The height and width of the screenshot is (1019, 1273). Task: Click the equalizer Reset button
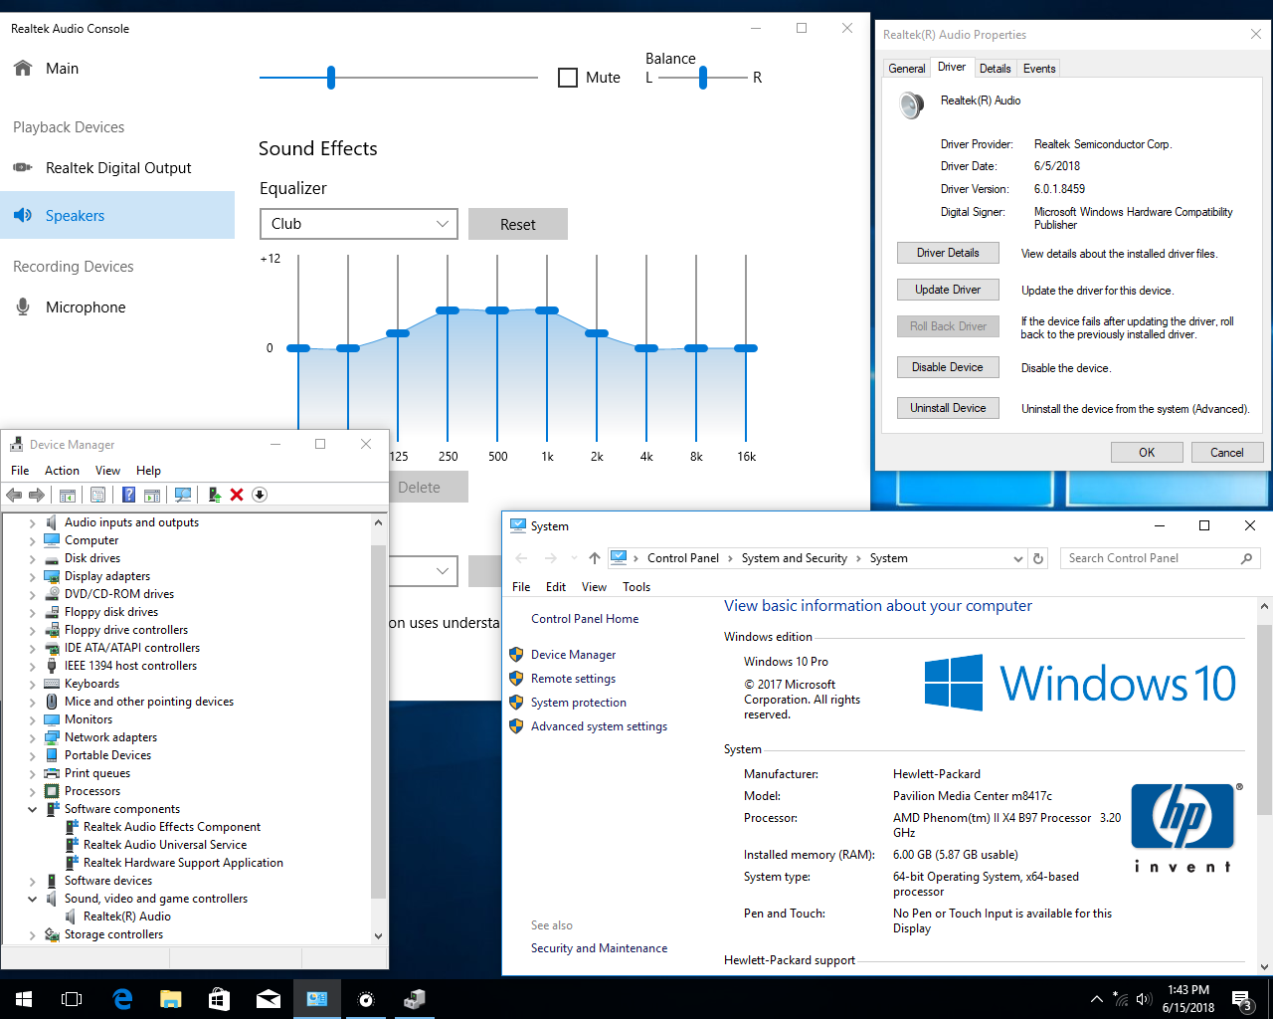click(517, 224)
